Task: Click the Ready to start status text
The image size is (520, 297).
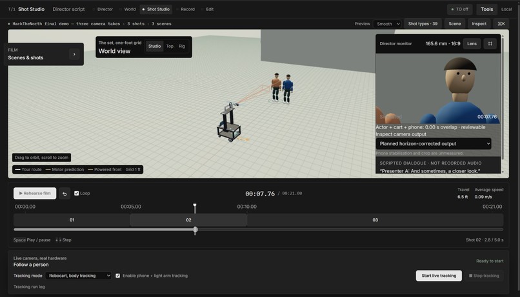Action: pyautogui.click(x=490, y=261)
